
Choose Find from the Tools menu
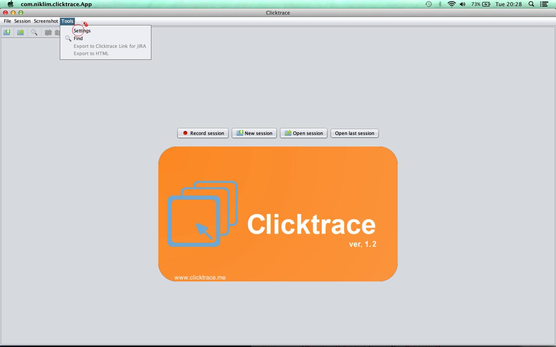(105, 39)
